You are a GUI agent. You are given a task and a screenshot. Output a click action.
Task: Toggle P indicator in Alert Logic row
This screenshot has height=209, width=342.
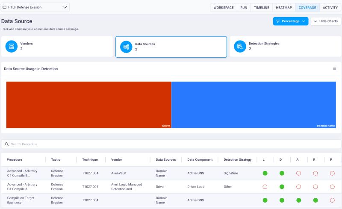(332, 187)
